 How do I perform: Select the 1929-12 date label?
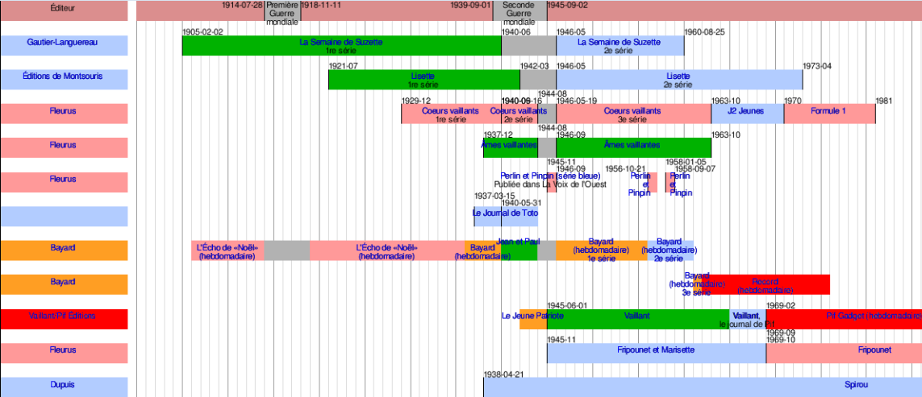click(416, 101)
